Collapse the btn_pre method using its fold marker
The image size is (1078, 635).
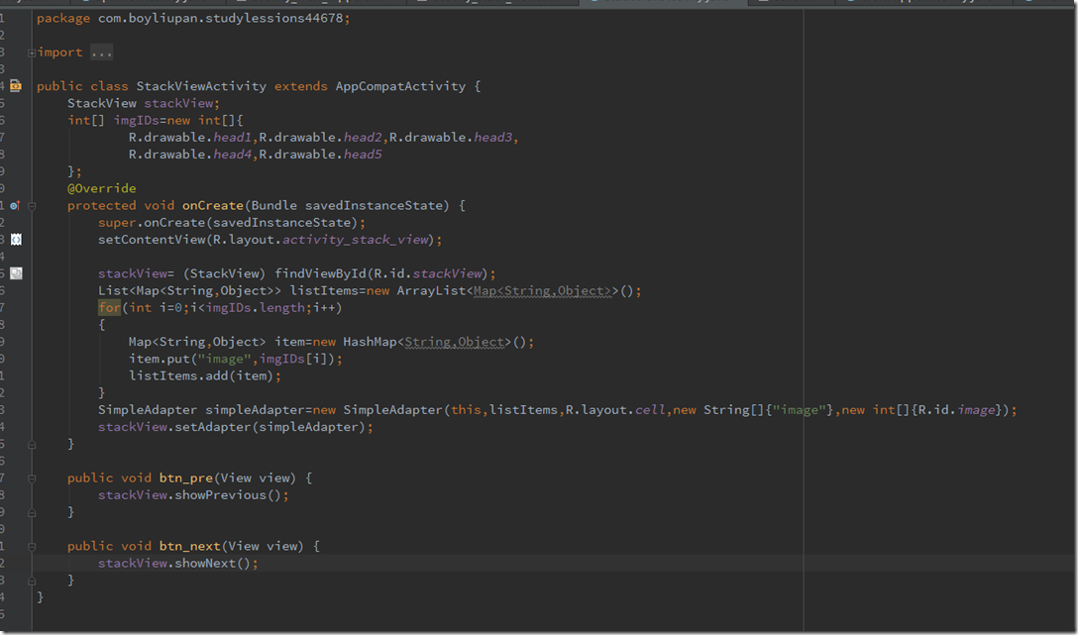click(32, 478)
